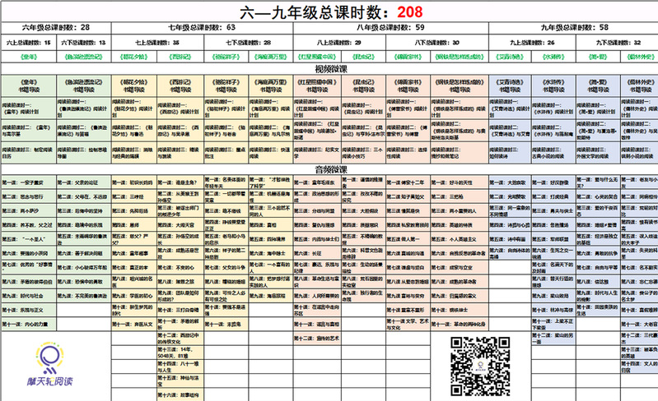This screenshot has height=401, width=658.
Task: Click the 八下总课时数 cell
Action: point(437,43)
